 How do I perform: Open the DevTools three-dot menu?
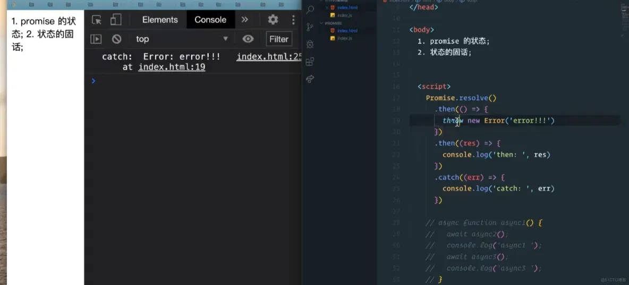click(x=294, y=20)
